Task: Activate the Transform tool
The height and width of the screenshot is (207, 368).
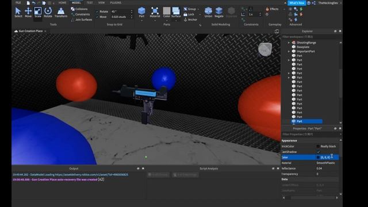Action: 61,12
